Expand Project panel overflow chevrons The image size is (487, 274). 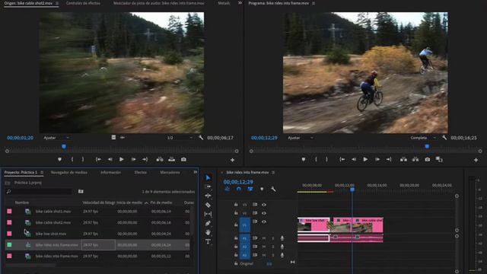pyautogui.click(x=195, y=172)
